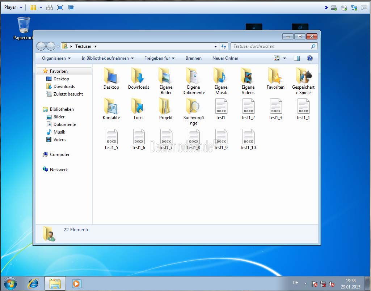Show hidden tray icons arrow
Image resolution: width=371 pixels, height=291 pixels.
[305, 284]
